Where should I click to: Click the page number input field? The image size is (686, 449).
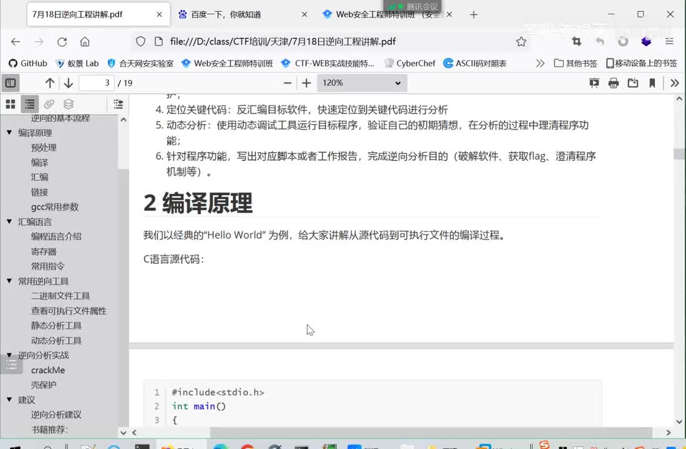(96, 83)
